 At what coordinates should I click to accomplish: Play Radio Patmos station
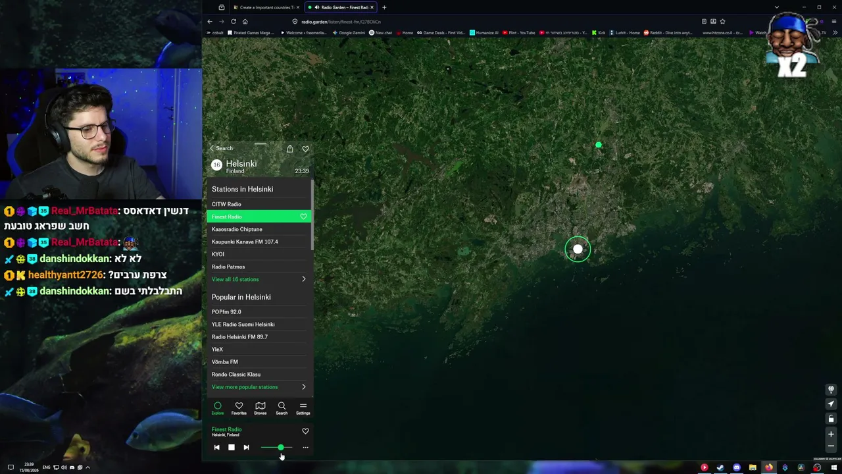(259, 267)
